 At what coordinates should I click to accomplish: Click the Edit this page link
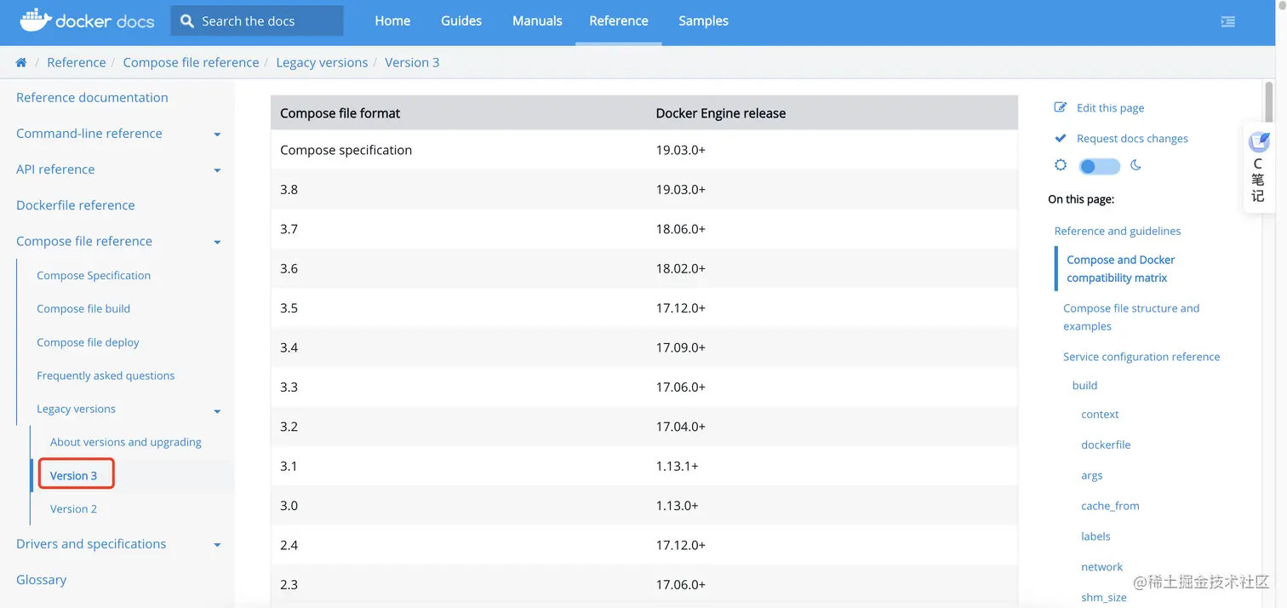1110,107
